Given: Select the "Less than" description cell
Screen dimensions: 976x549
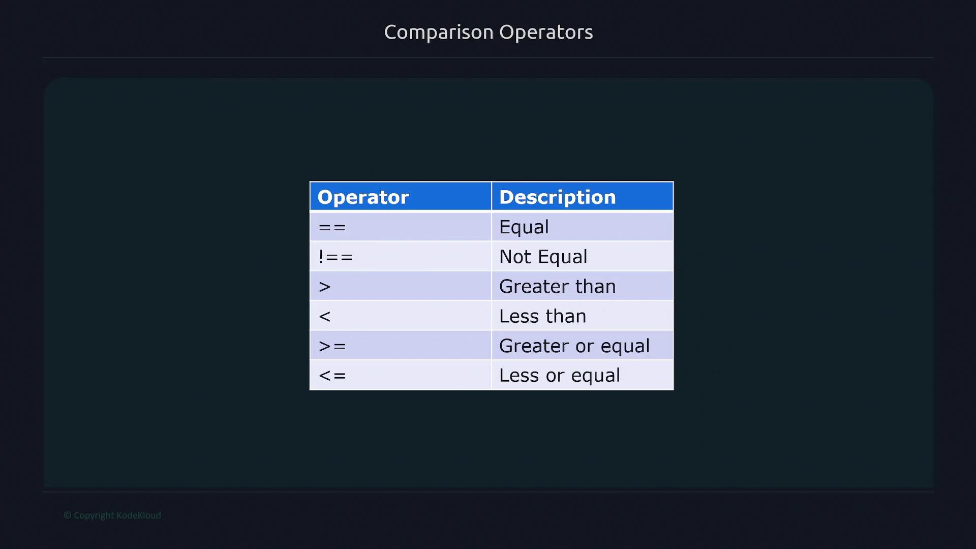Looking at the screenshot, I should point(542,316).
